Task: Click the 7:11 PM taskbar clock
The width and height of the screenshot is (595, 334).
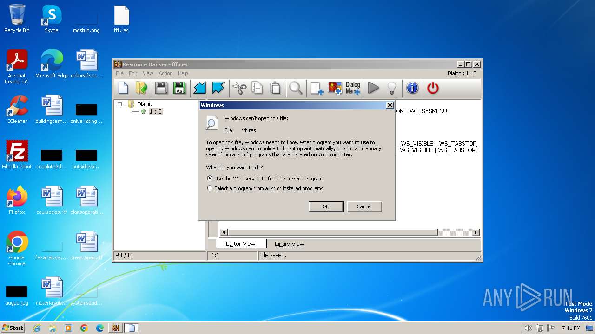Action: coord(571,328)
